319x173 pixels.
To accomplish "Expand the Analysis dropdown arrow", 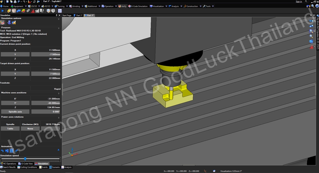I will 181,6.
